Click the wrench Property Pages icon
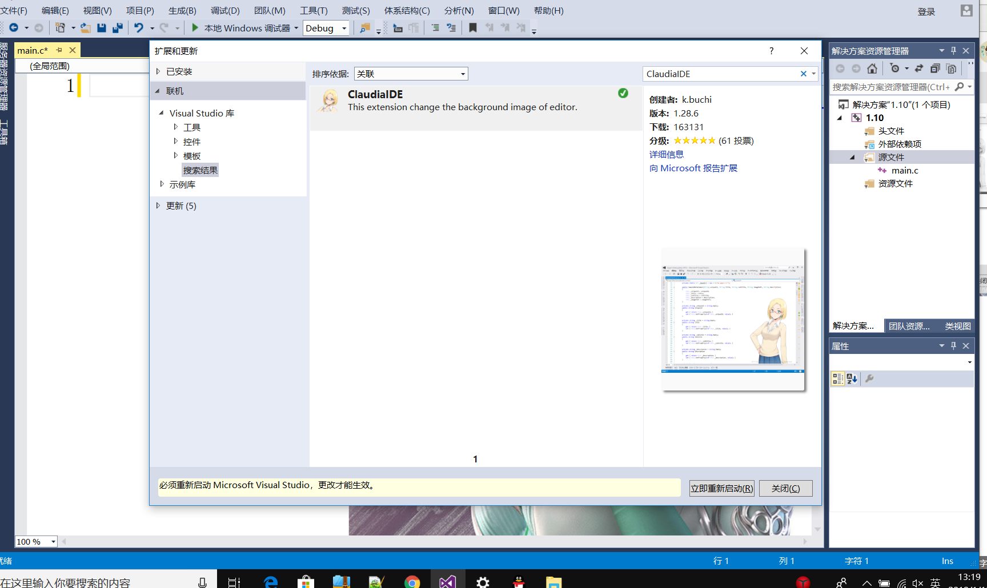 tap(869, 378)
